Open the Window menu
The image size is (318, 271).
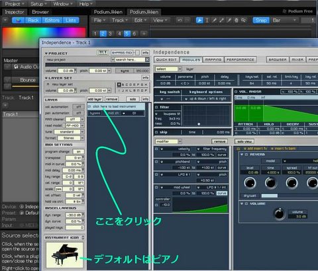click(63, 4)
